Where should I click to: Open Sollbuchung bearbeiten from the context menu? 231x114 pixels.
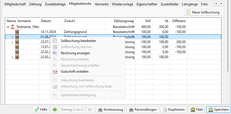(78, 41)
